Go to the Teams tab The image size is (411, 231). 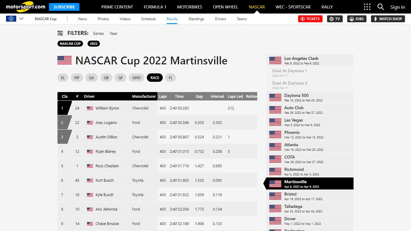coord(242,19)
